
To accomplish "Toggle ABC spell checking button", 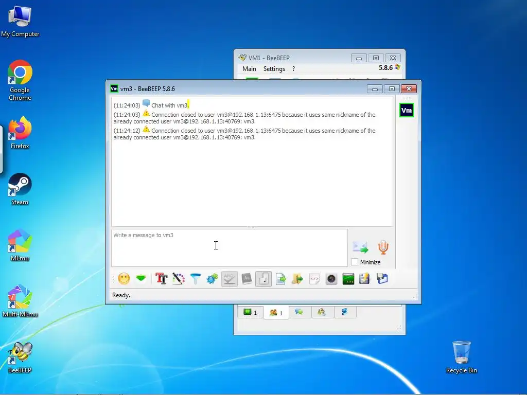I will click(x=230, y=279).
